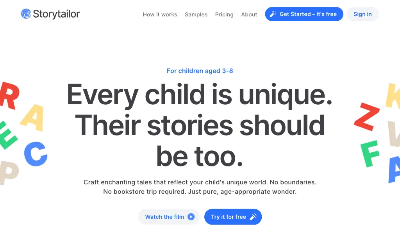Open the Pricing nav link
This screenshot has height=225, width=400.
click(224, 14)
